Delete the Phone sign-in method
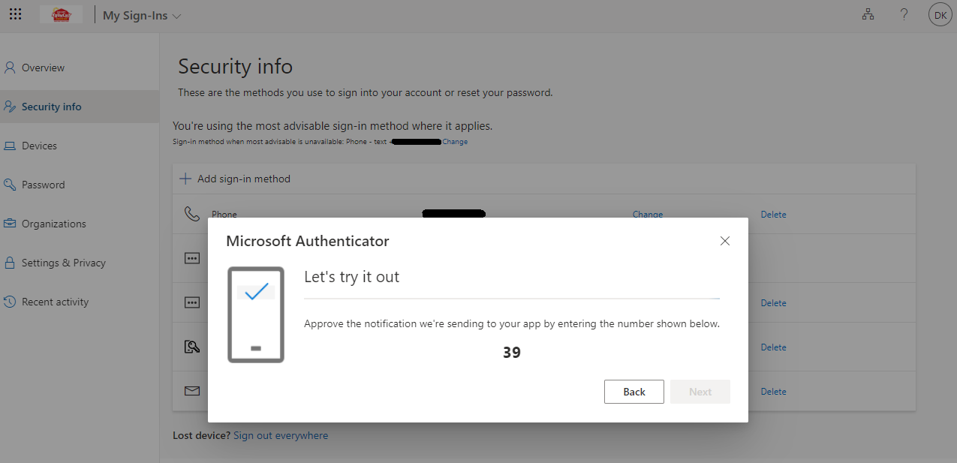 773,215
